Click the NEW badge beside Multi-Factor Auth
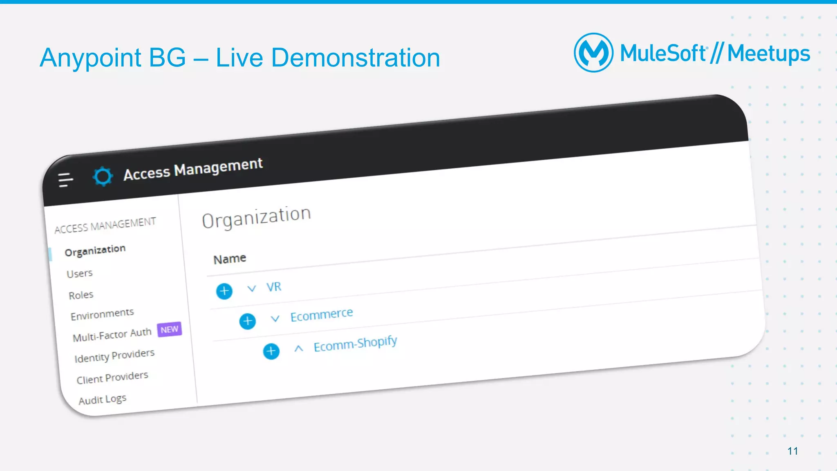 (x=169, y=329)
